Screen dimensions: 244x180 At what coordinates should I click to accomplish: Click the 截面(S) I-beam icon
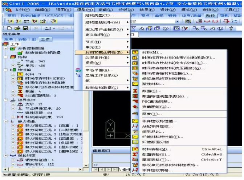[135, 91]
